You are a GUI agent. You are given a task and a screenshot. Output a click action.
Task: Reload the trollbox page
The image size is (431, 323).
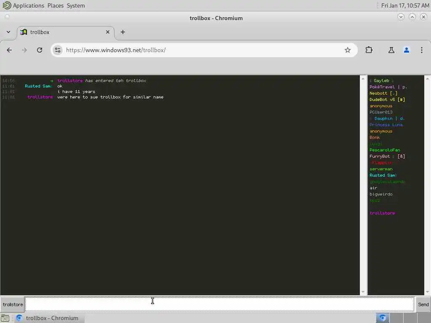40,50
